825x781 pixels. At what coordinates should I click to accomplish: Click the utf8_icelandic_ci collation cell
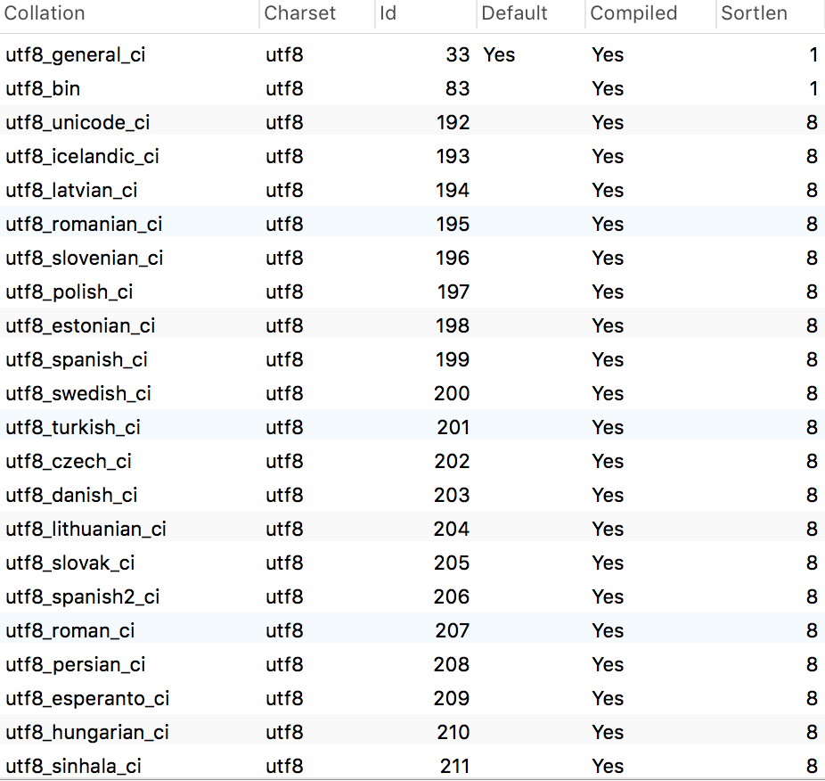pyautogui.click(x=82, y=156)
